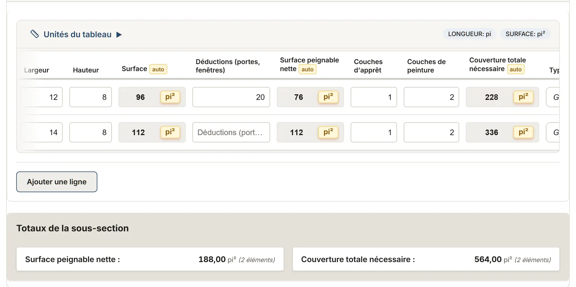Image resolution: width=576 pixels, height=287 pixels.
Task: Click the computed Surface value 96
Action: (x=140, y=97)
